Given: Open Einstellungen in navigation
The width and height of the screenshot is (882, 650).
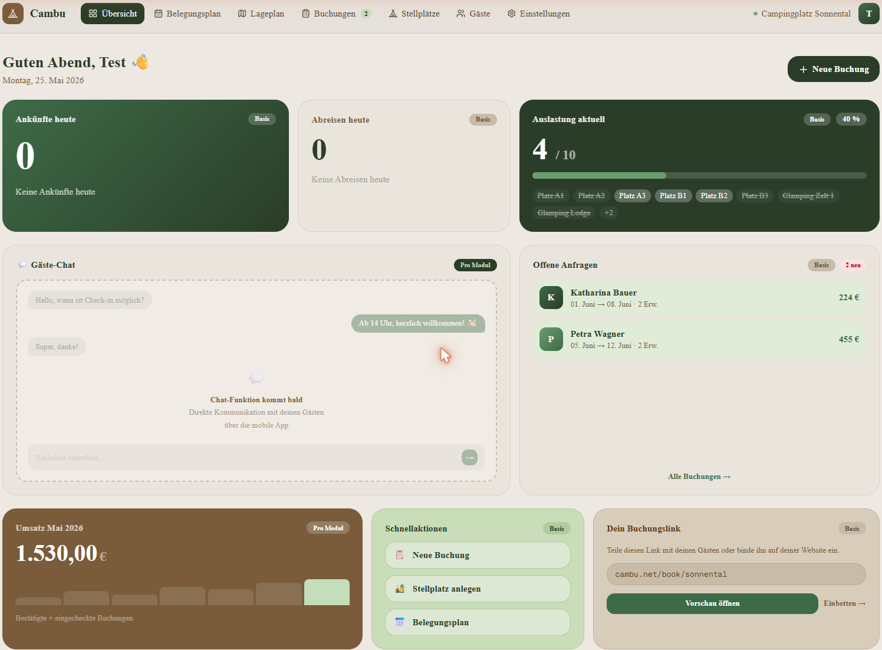Looking at the screenshot, I should click(539, 14).
